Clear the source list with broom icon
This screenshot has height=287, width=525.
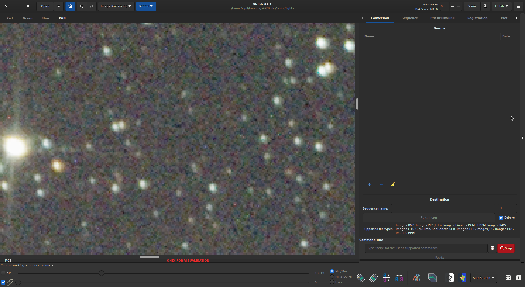[x=393, y=184]
